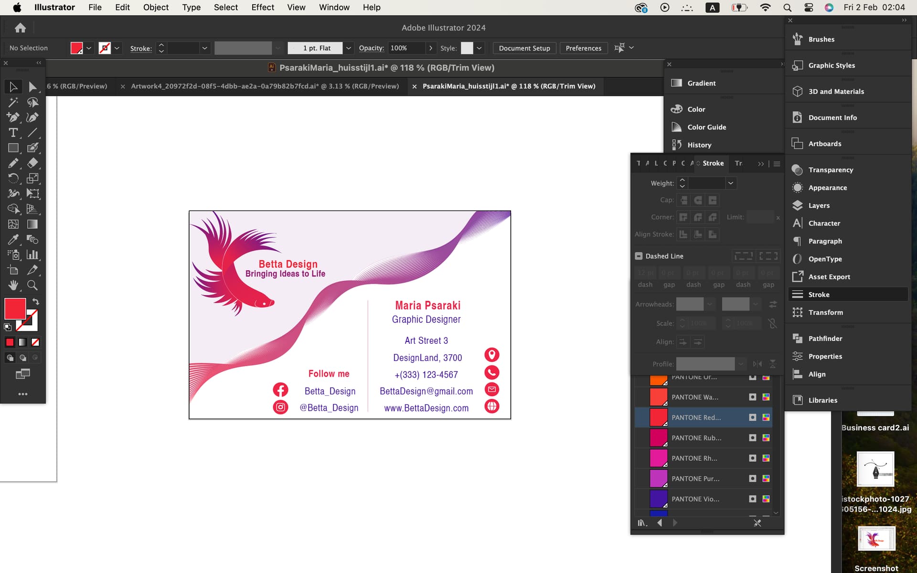This screenshot has width=917, height=573.
Task: Set fill mode to Color
Action: point(10,342)
